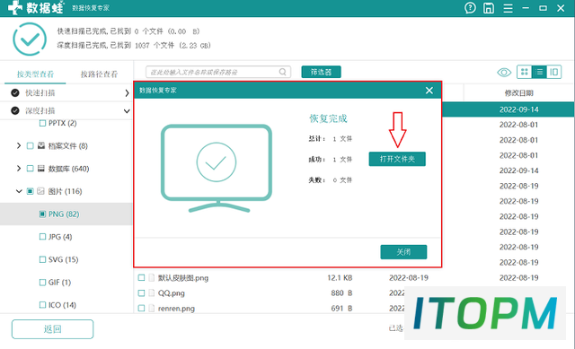Viewport: 575px width, 349px height.
Task: Maximize the application window
Action: 543,8
